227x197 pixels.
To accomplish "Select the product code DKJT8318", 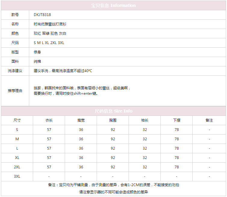I will pos(42,15).
